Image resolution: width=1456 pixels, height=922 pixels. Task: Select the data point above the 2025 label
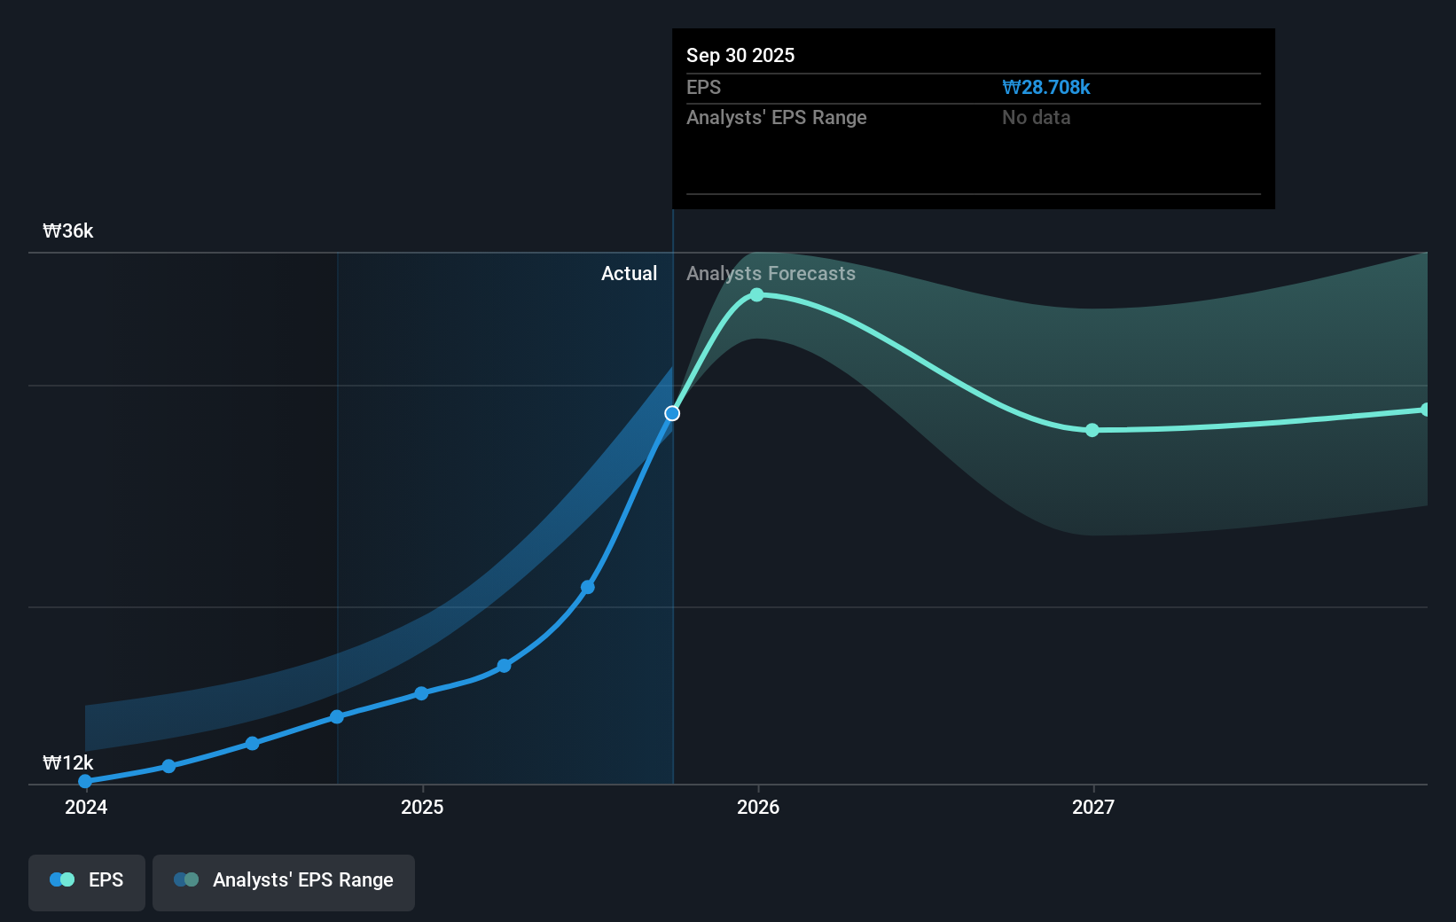[421, 693]
